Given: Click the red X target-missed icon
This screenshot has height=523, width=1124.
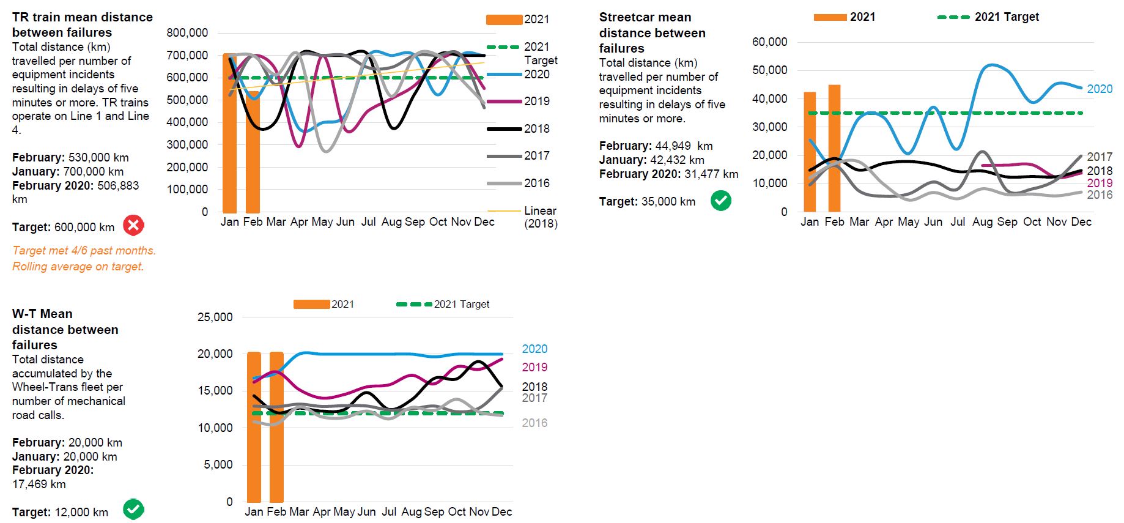Looking at the screenshot, I should point(133,226).
